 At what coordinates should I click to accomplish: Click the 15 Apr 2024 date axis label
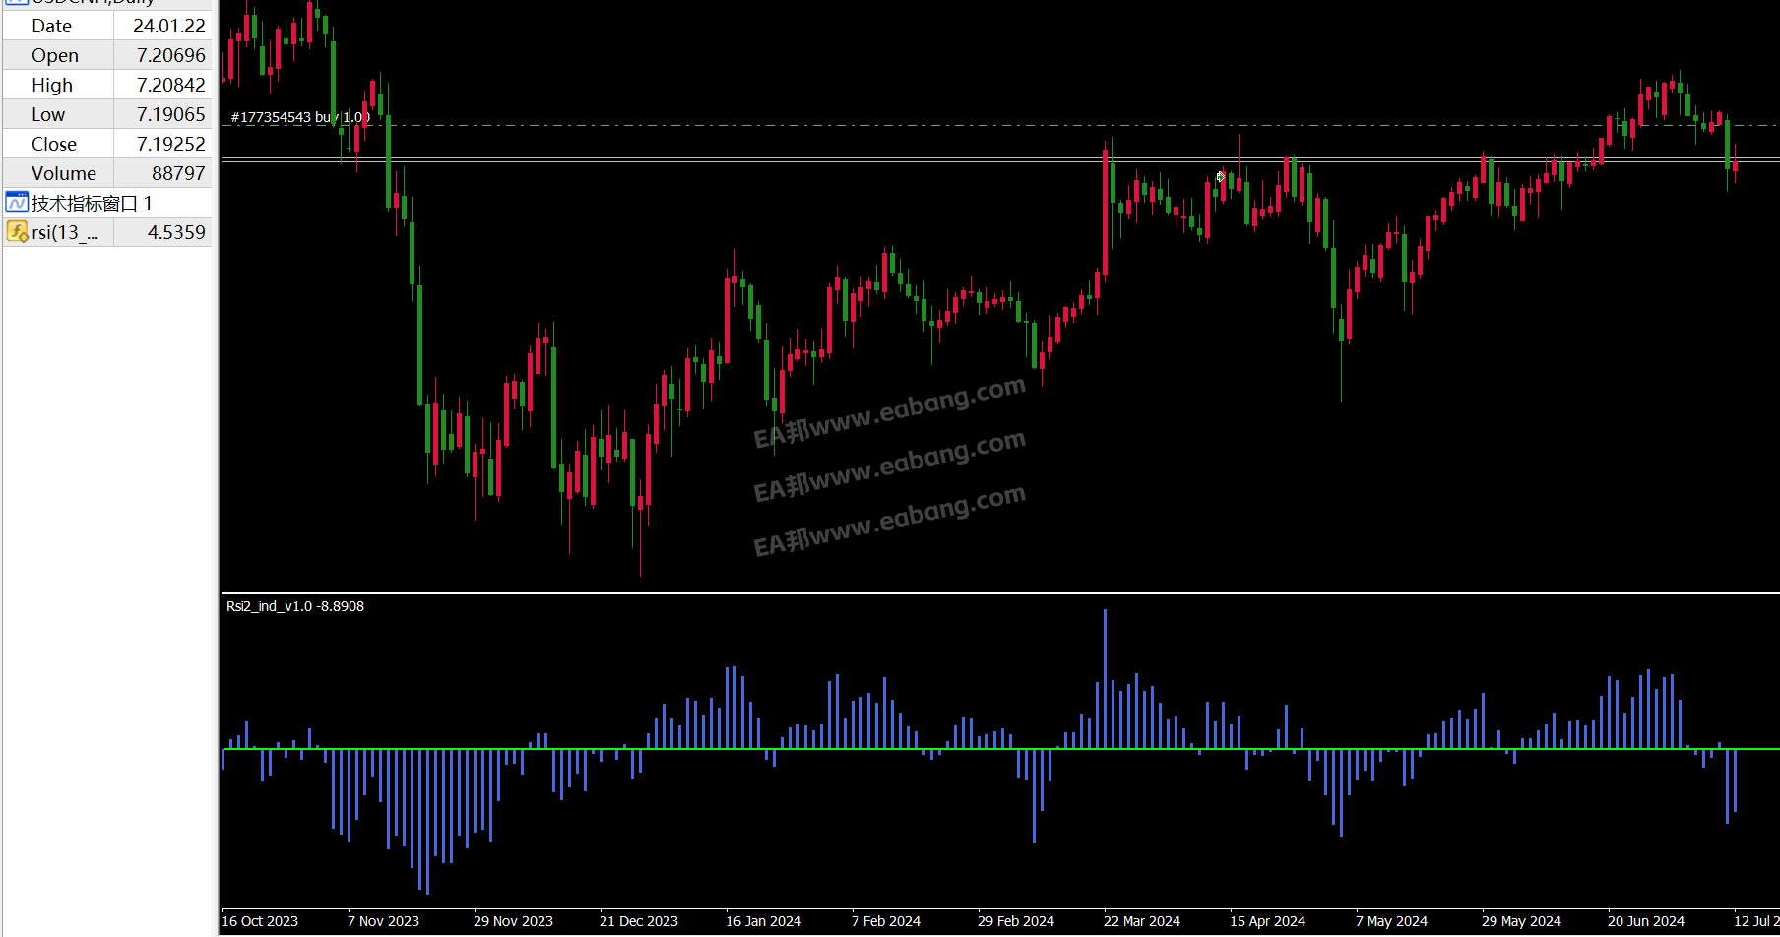[1267, 921]
